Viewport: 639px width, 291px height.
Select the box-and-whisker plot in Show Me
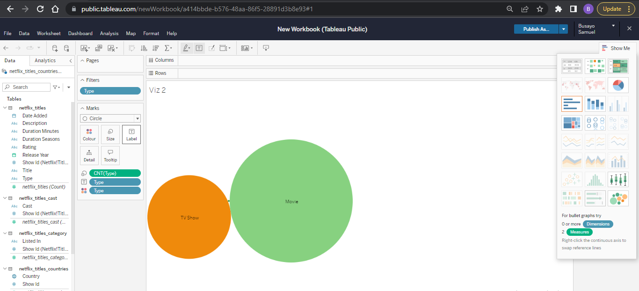pos(618,179)
